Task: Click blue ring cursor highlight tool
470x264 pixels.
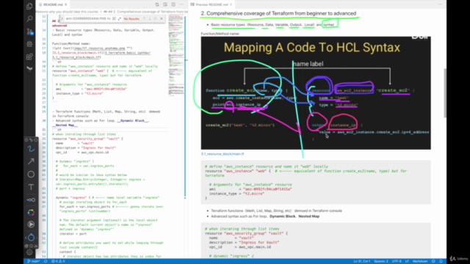Action: [31, 238]
